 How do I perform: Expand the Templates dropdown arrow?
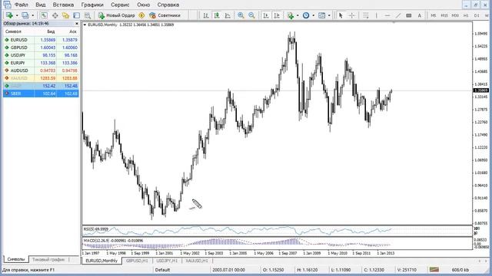(329, 15)
